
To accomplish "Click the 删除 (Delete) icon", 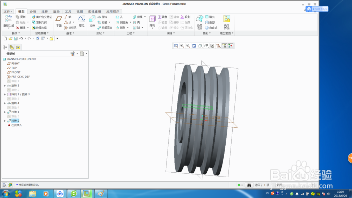I will pyautogui.click(x=18, y=28).
